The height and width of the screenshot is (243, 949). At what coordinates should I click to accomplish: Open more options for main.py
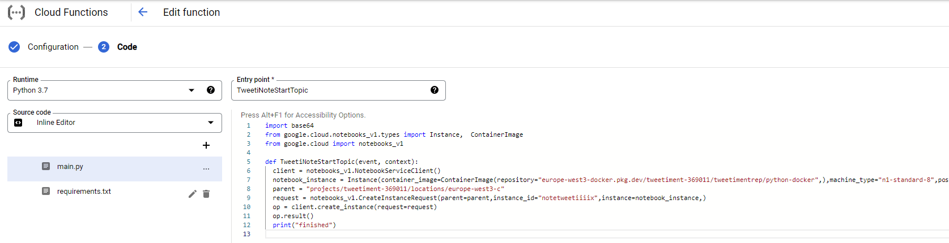tap(206, 169)
